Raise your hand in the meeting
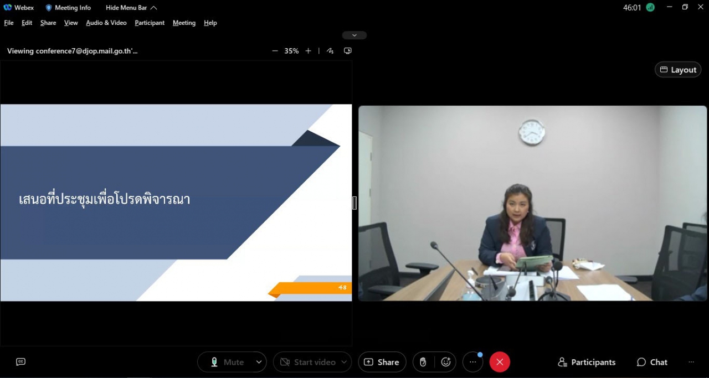This screenshot has height=378, width=709. coord(423,362)
